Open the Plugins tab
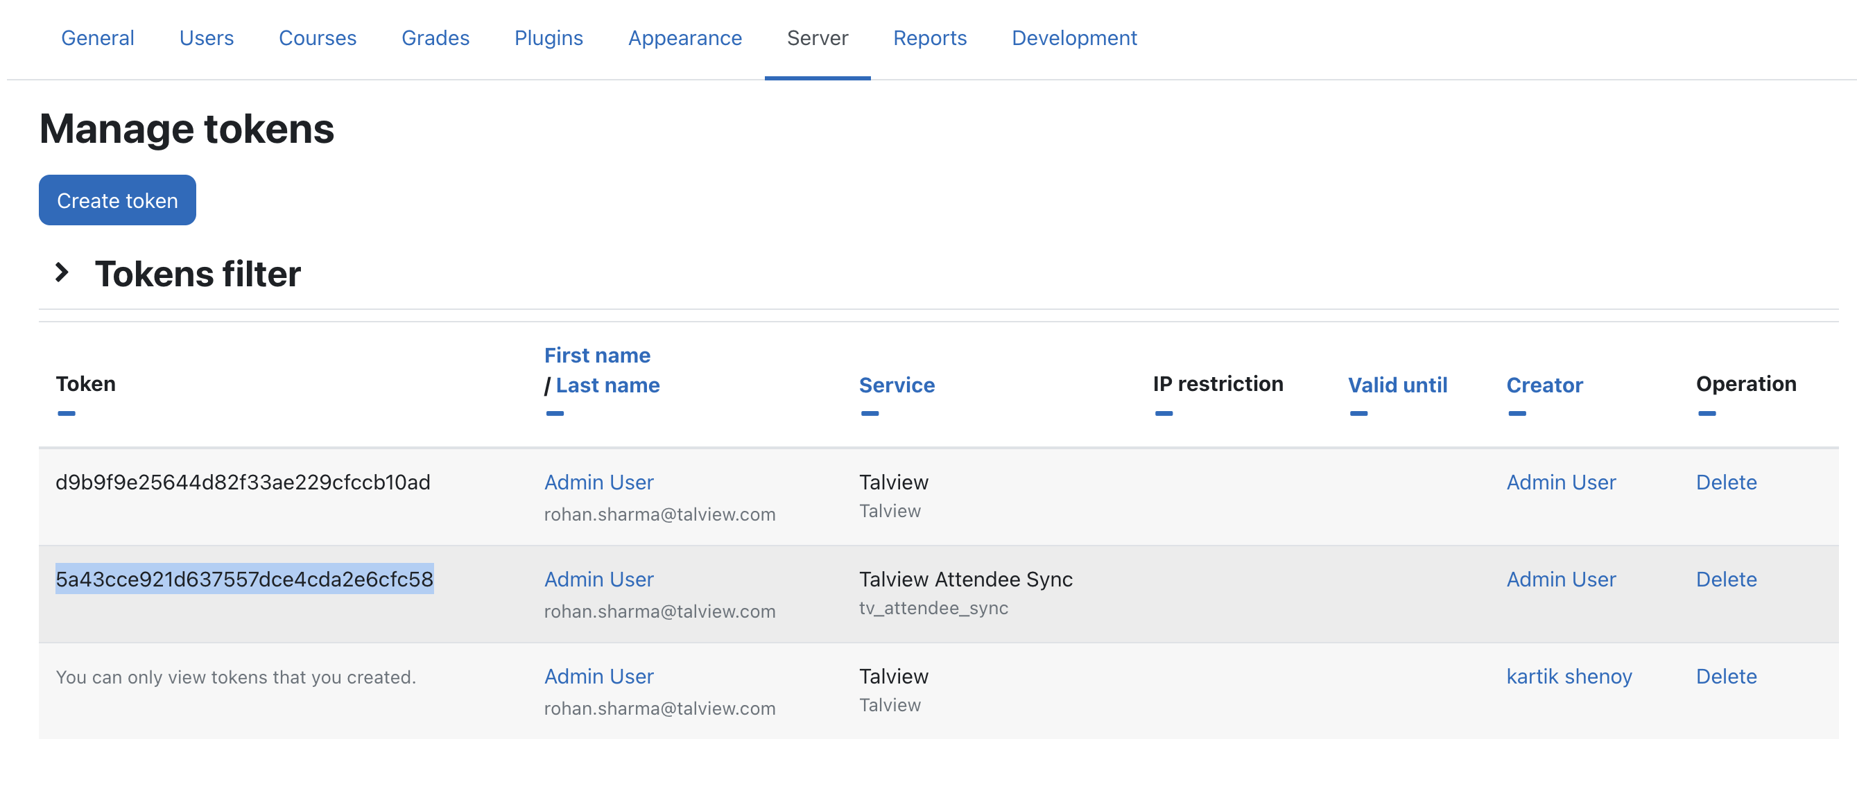The width and height of the screenshot is (1857, 800). click(548, 37)
